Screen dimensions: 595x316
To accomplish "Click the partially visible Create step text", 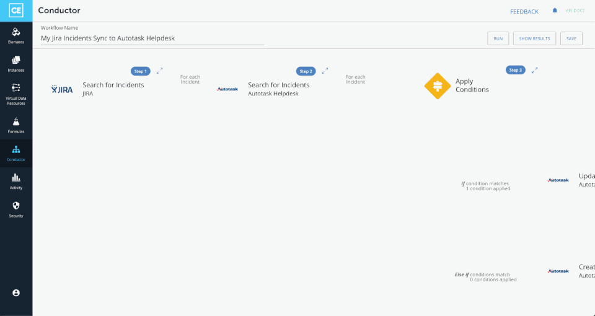I will point(587,271).
